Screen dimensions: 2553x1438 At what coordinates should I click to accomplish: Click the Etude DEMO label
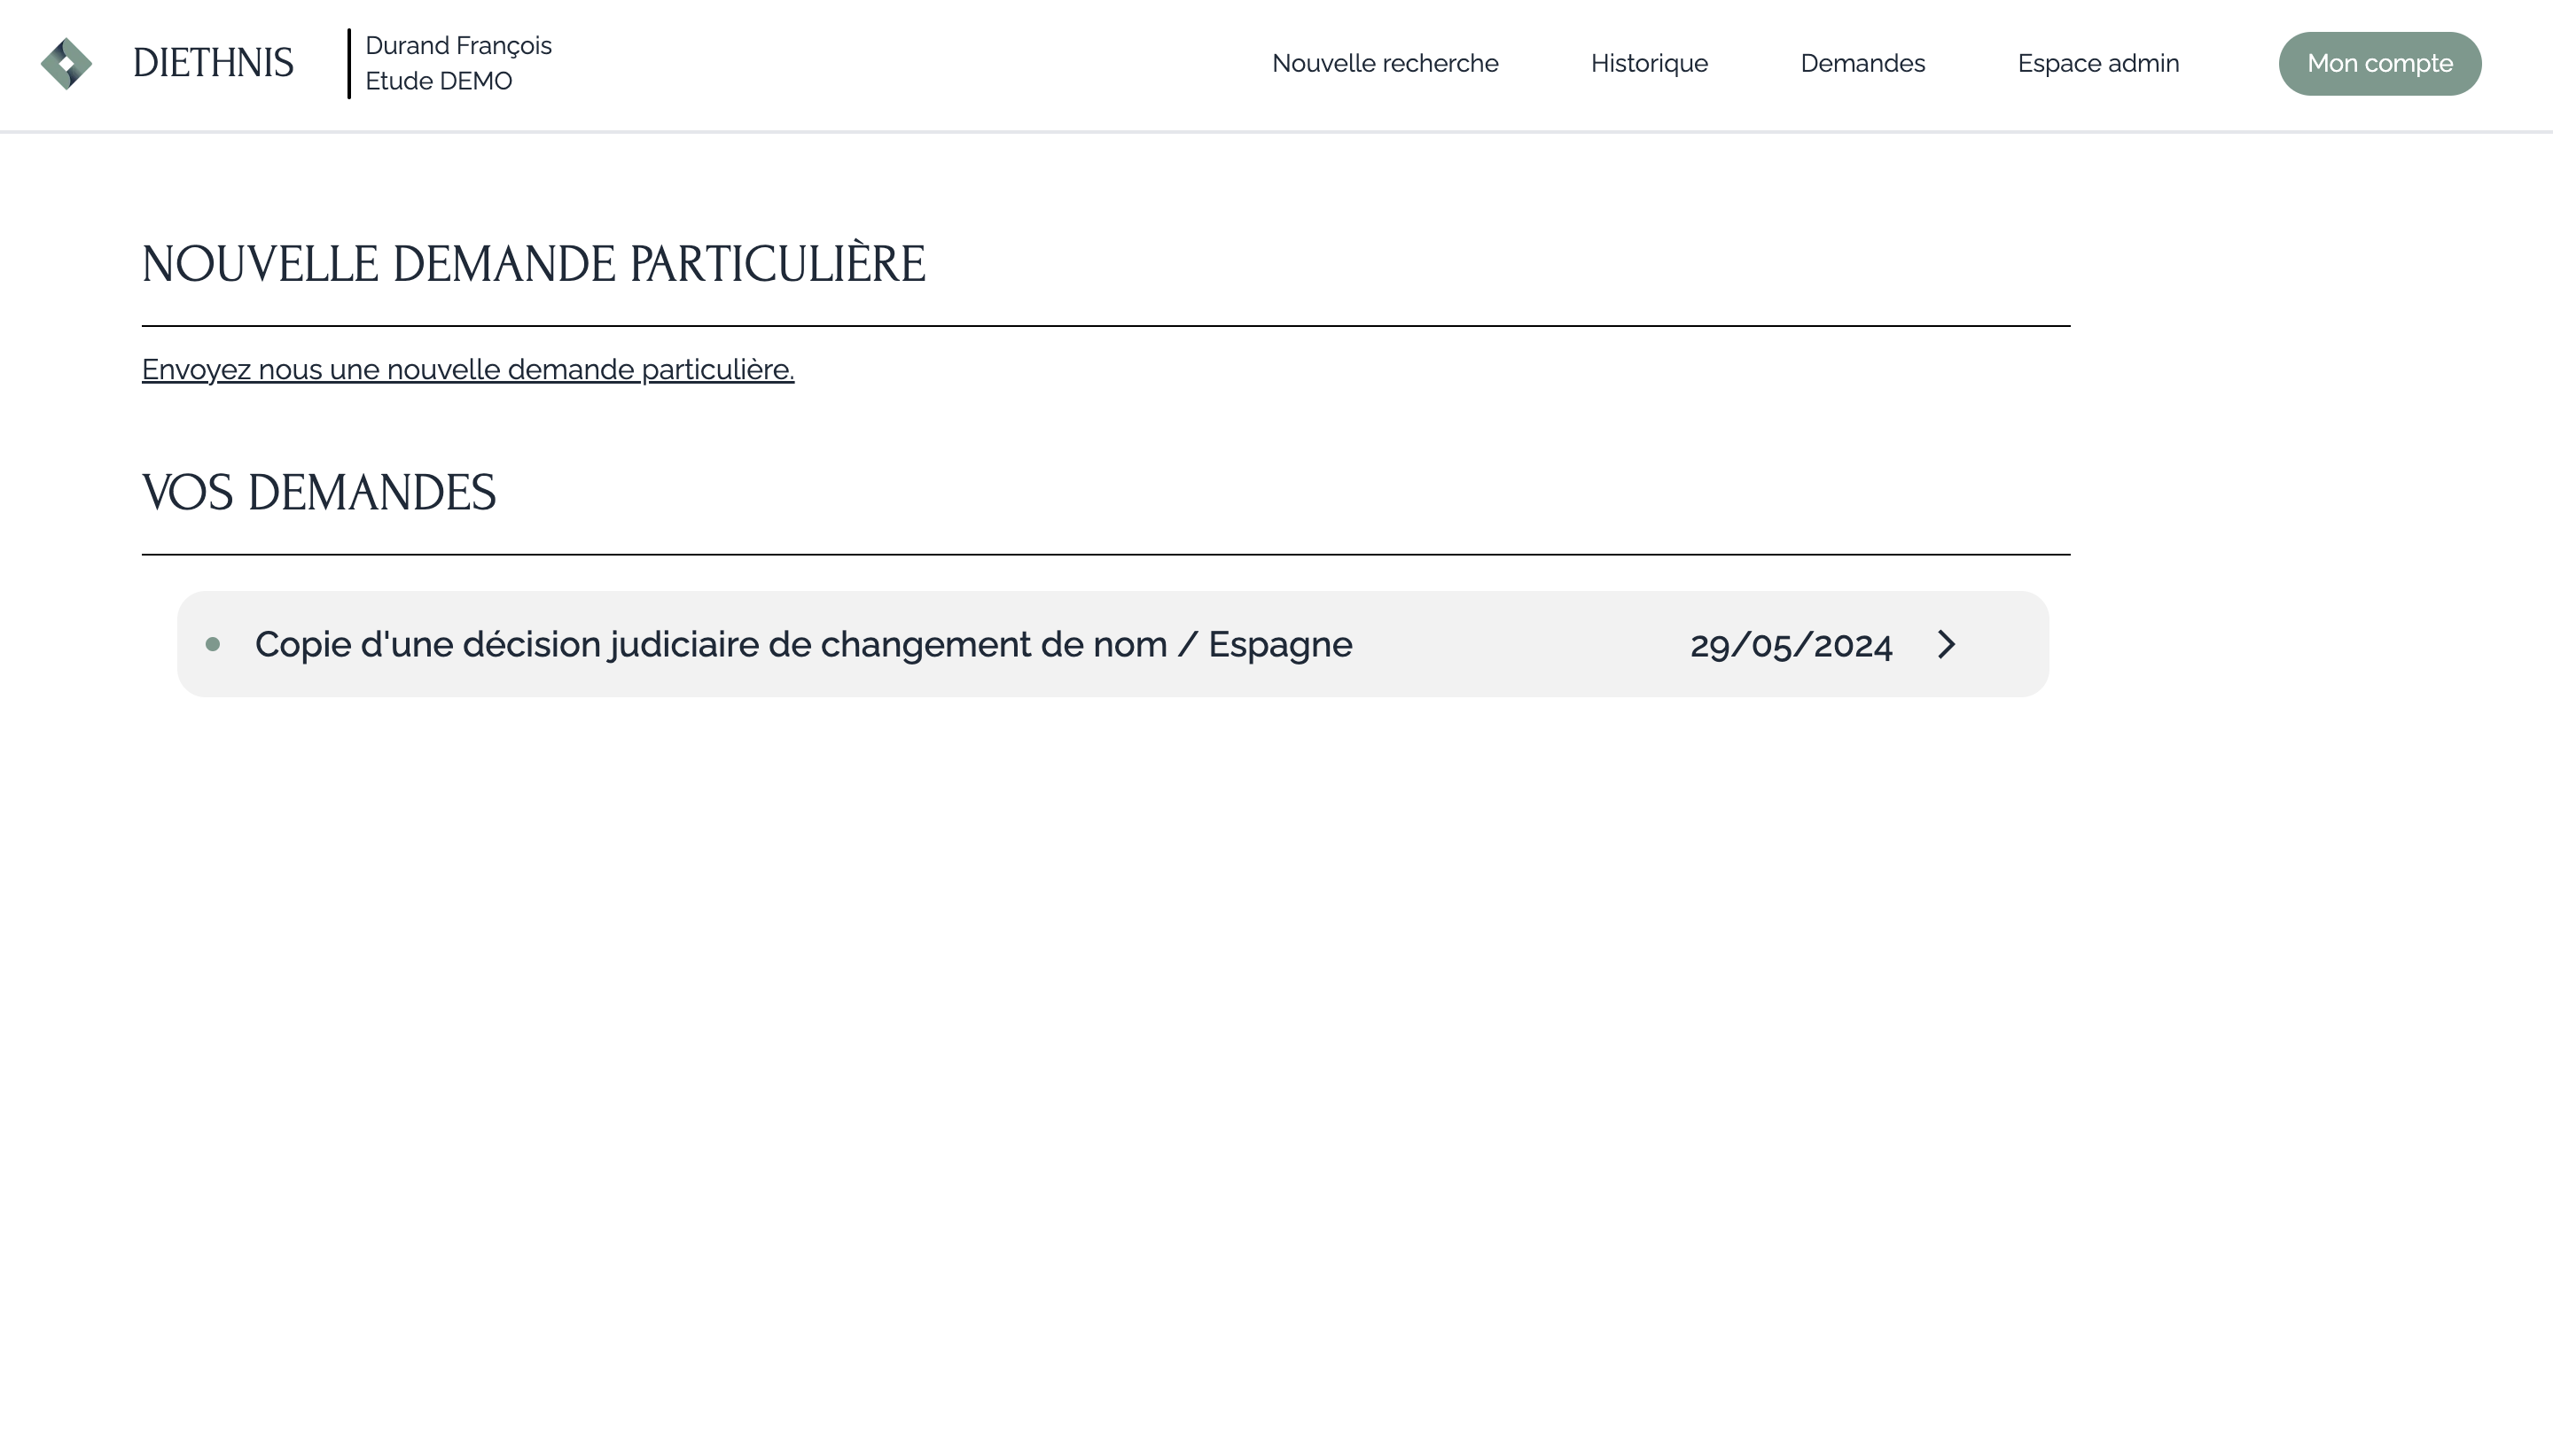point(438,82)
